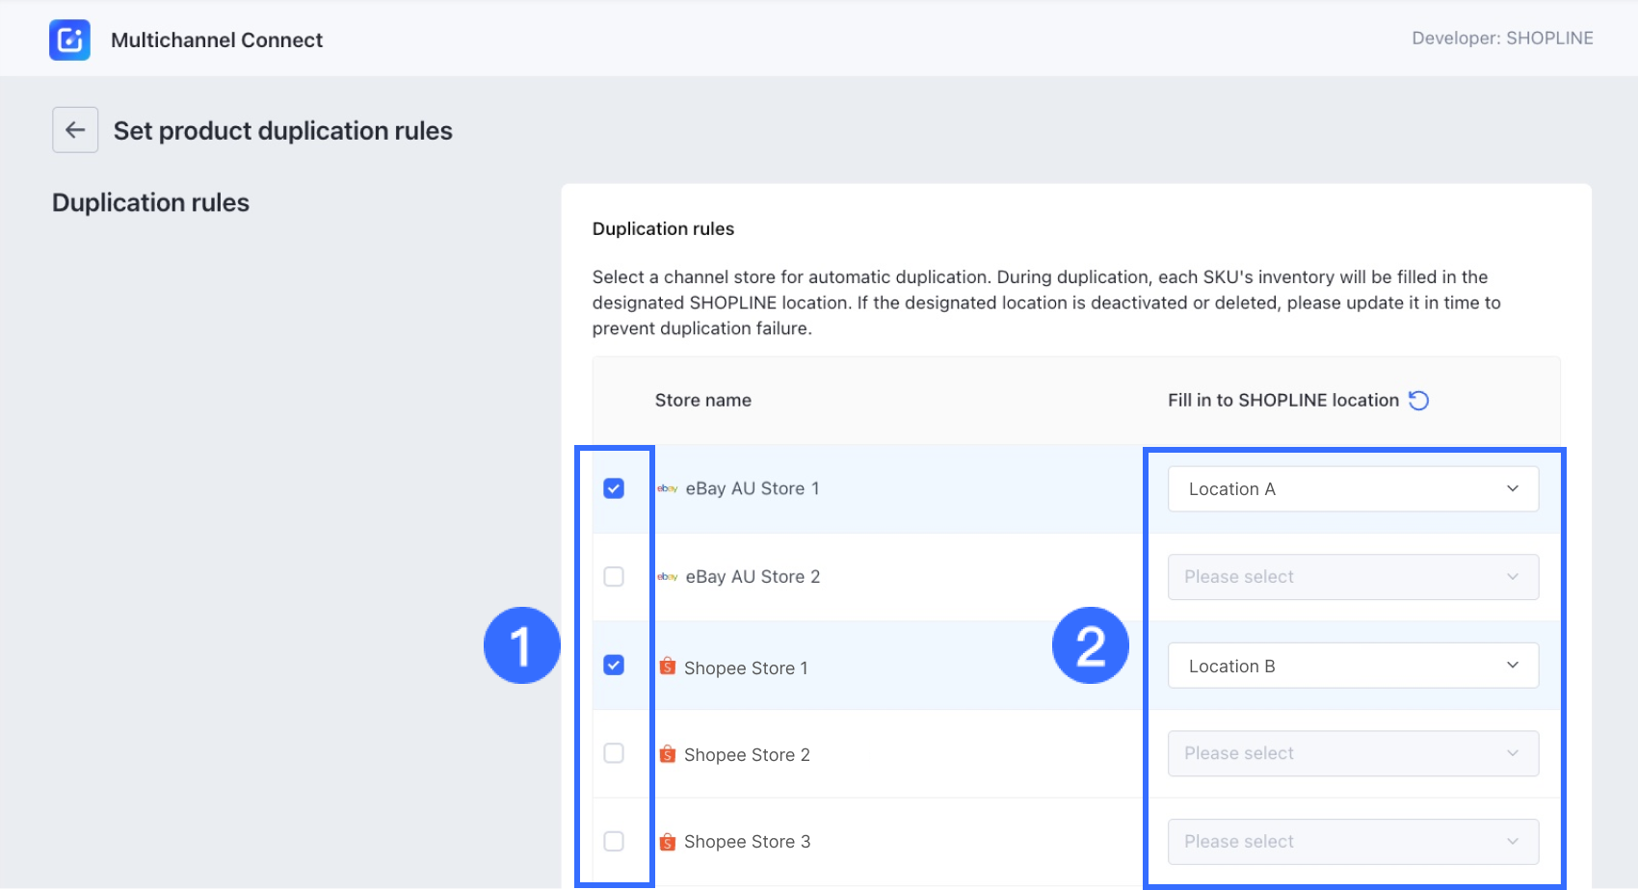Click Shopee icon next to Shopee Store 1
This screenshot has width=1638, height=890.
667,667
